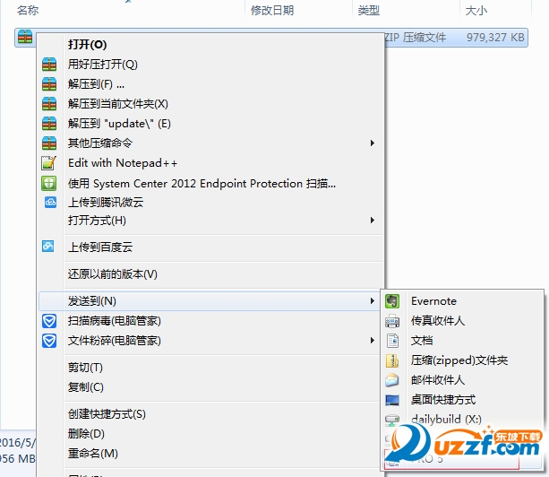Open the 发送到(N) menu entry
549x477 pixels.
[210, 301]
